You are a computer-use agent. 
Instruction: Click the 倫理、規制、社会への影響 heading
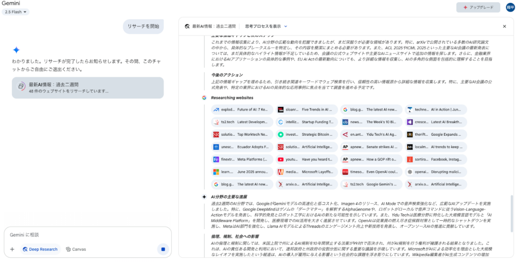tap(235, 237)
